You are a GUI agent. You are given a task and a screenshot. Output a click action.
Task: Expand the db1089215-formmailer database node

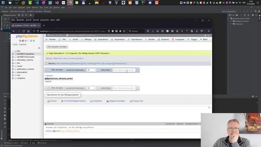tap(13, 57)
